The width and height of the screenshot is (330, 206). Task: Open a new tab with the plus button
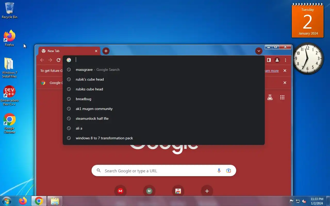106,51
